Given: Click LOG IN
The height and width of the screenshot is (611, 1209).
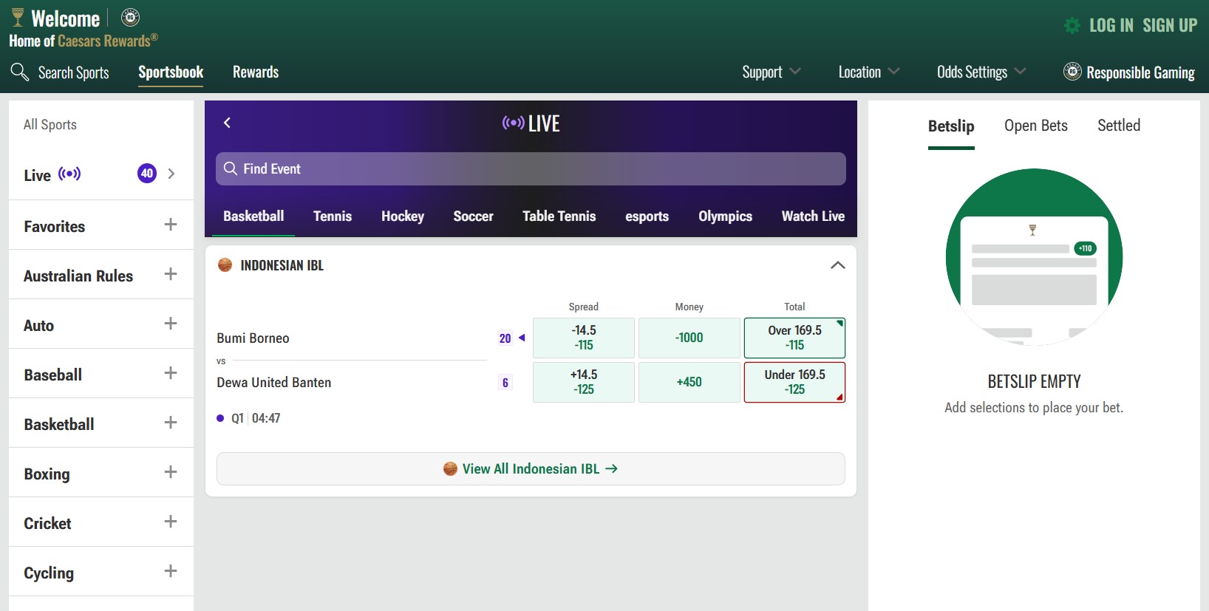Looking at the screenshot, I should click(x=1111, y=25).
